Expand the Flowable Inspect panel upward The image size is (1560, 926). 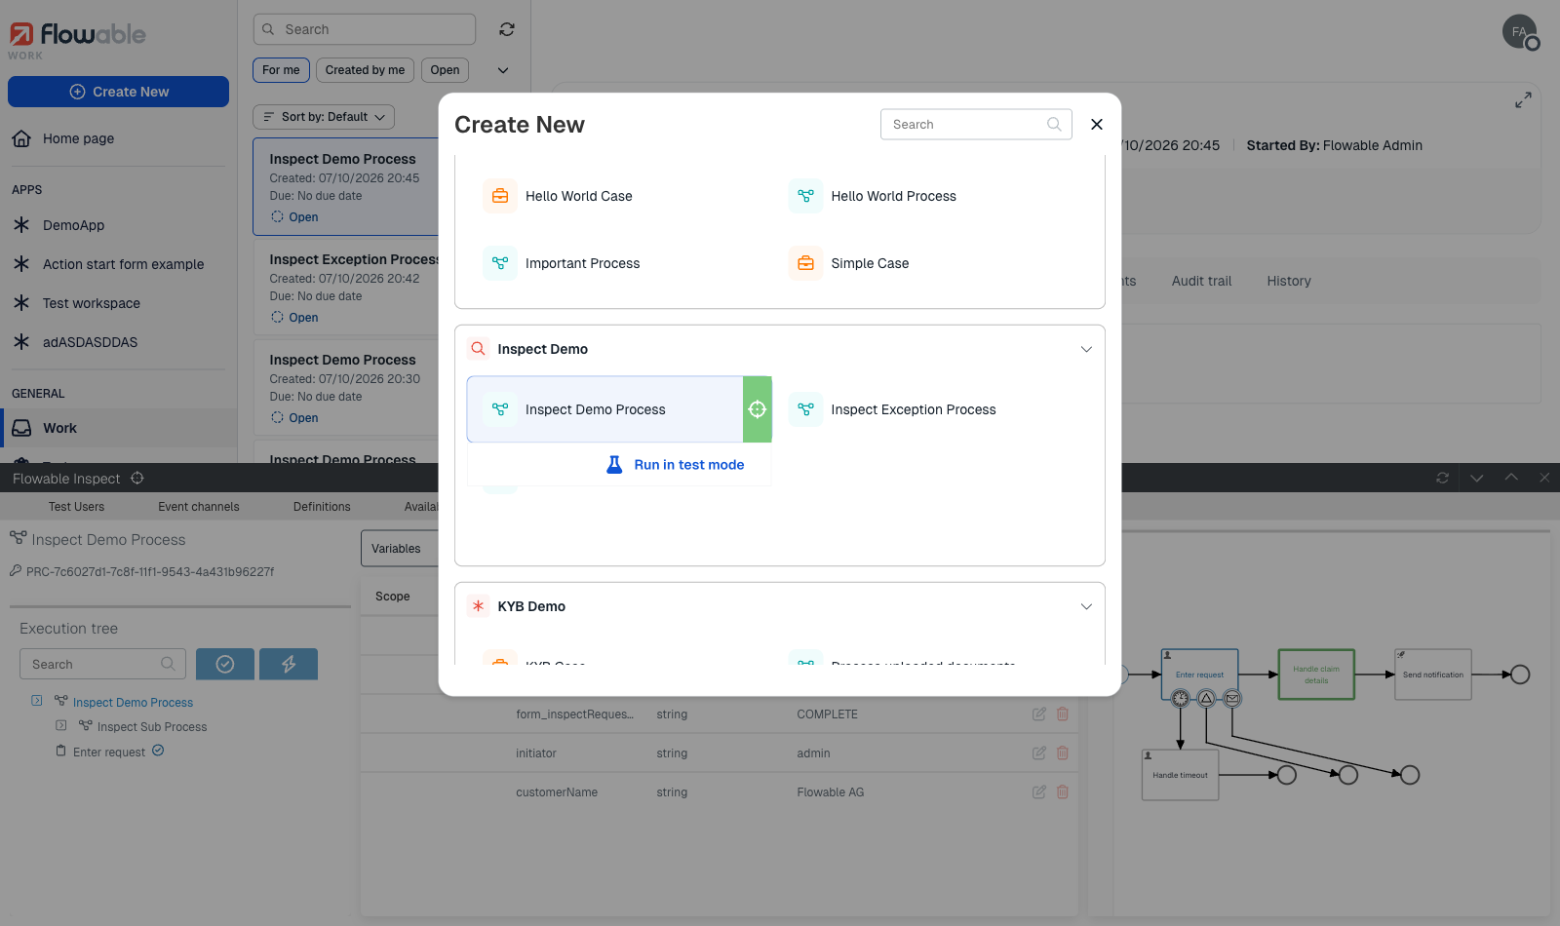pyautogui.click(x=1511, y=478)
